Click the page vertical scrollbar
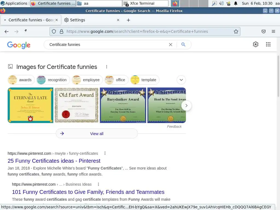 click(x=278, y=76)
